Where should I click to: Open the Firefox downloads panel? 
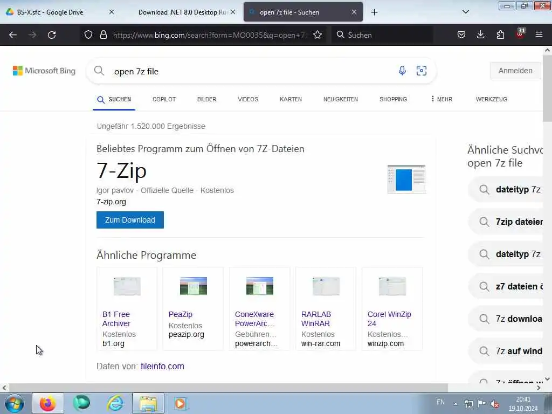coord(480,34)
